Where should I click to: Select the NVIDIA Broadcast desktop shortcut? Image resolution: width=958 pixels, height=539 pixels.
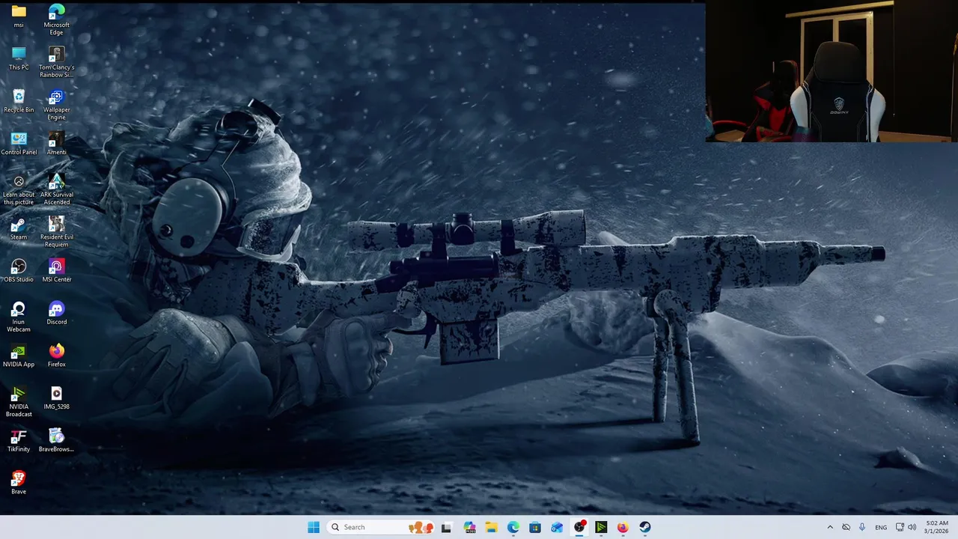19,402
